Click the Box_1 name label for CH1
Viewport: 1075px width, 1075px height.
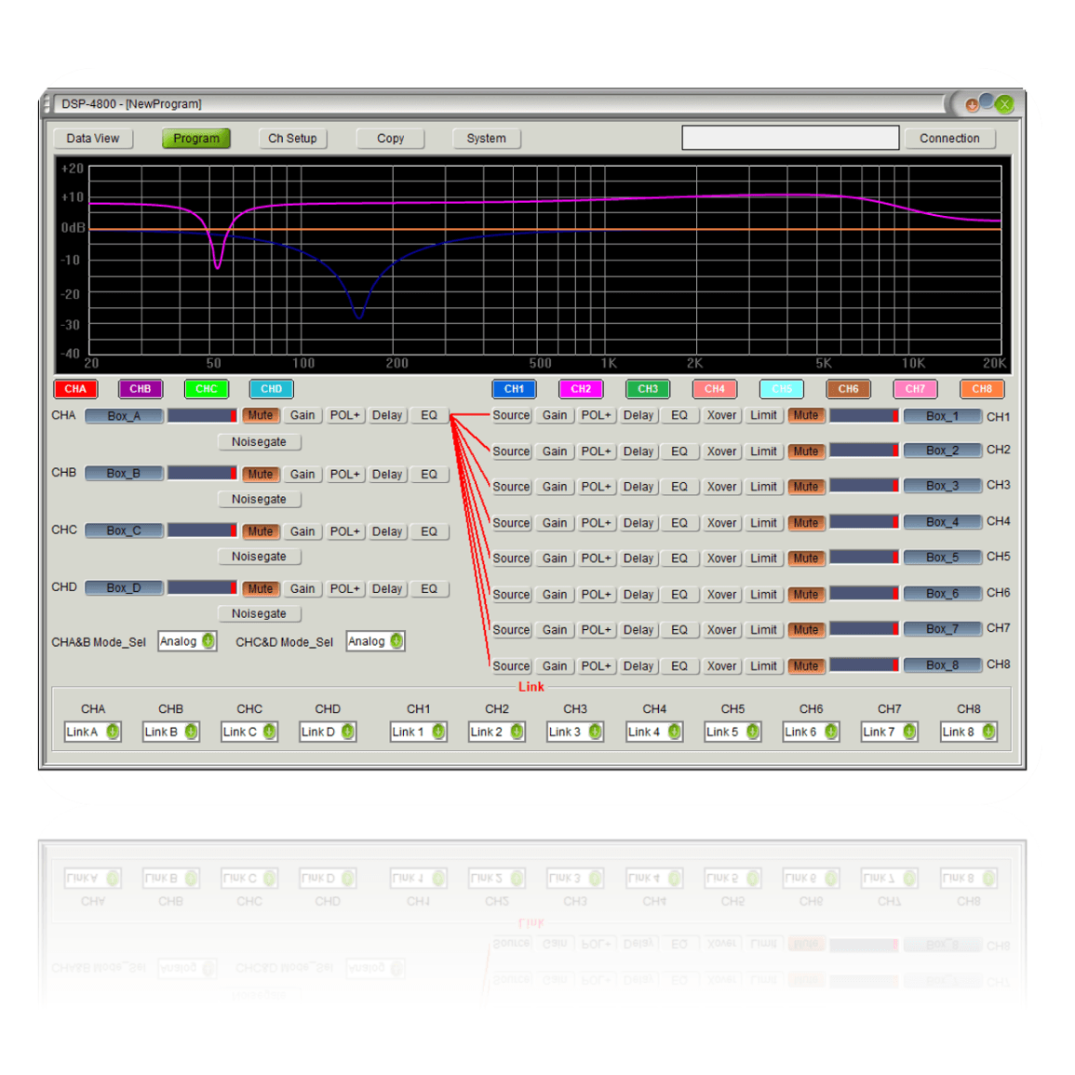click(943, 415)
